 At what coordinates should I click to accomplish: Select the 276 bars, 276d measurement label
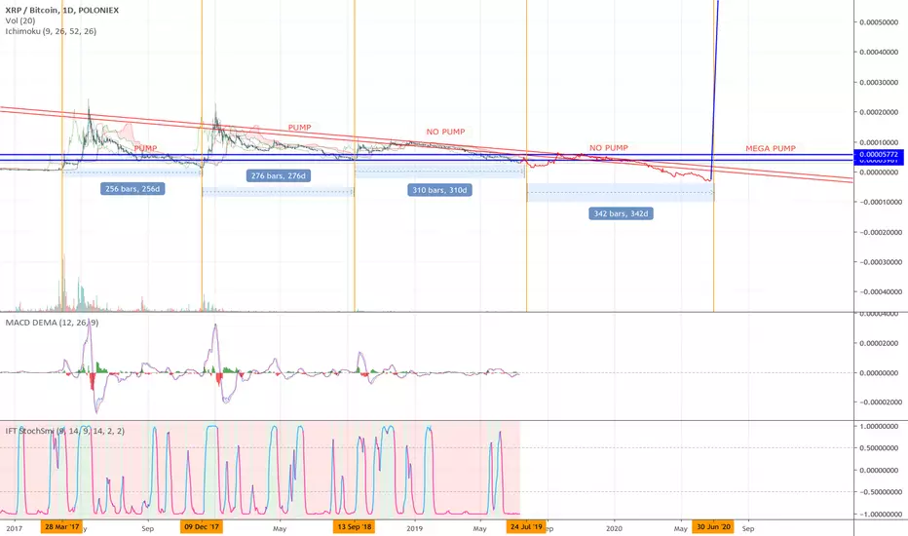[279, 175]
